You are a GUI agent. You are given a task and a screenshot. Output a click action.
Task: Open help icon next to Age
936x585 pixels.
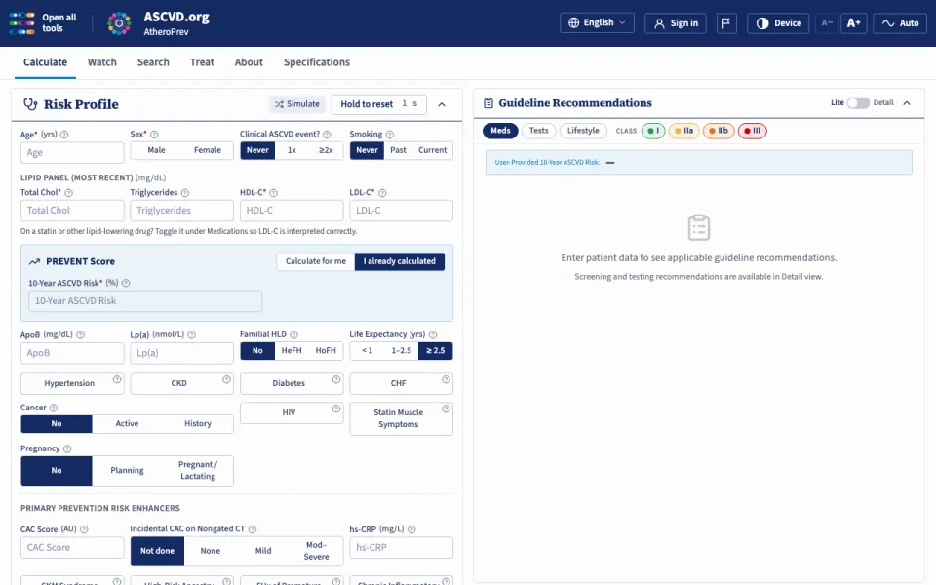(64, 135)
